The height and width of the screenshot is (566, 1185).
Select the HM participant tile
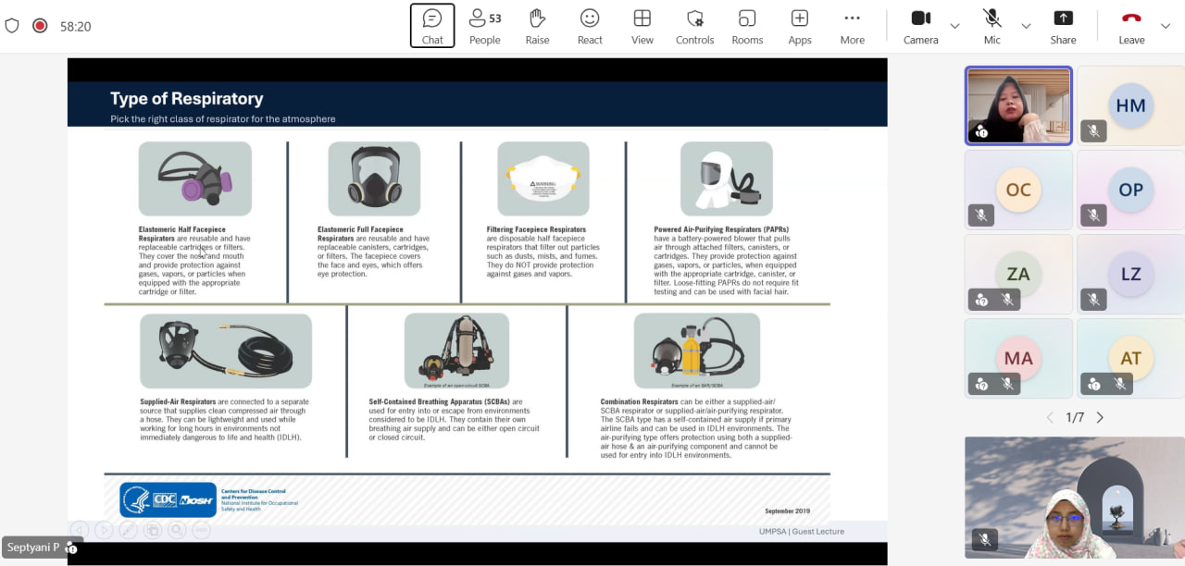1130,105
